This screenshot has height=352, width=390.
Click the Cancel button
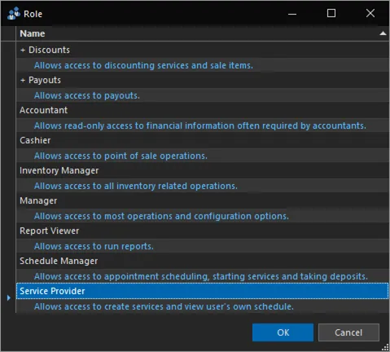(348, 332)
